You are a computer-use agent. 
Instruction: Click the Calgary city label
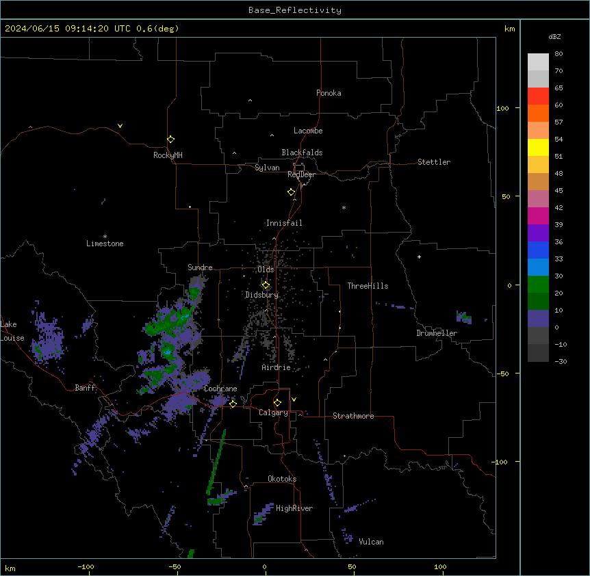274,413
